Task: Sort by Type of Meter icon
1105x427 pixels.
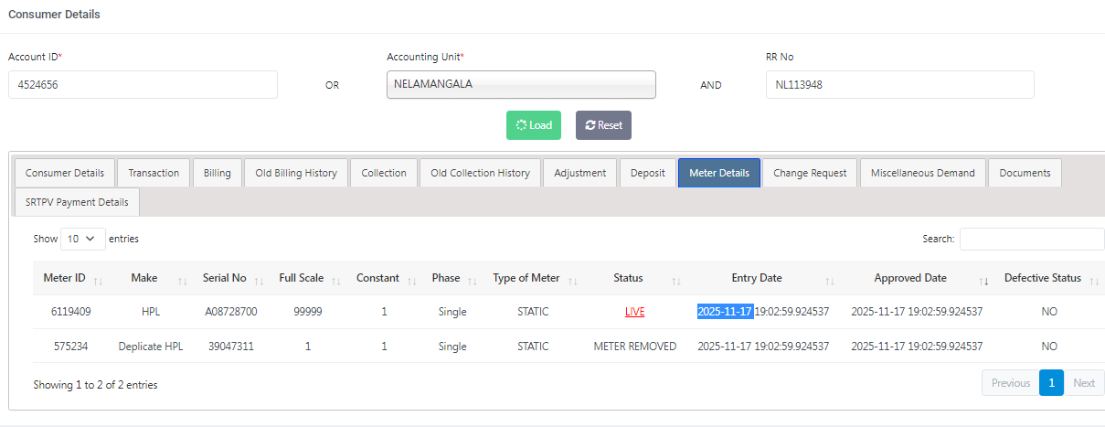Action: point(572,280)
